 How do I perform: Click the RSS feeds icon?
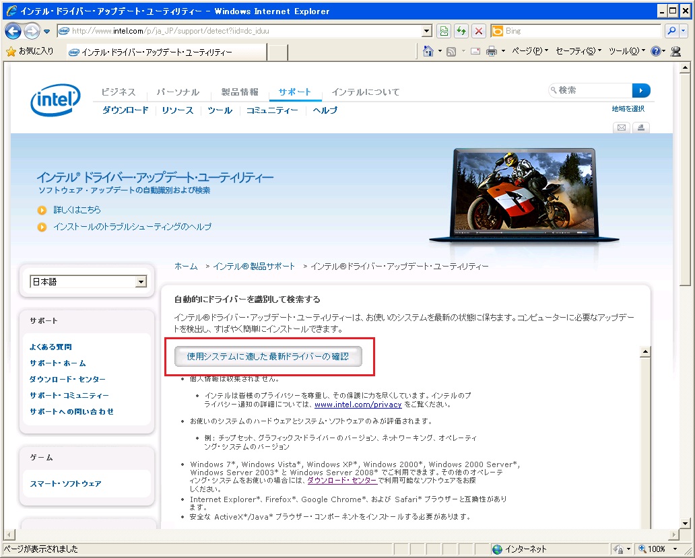[451, 52]
